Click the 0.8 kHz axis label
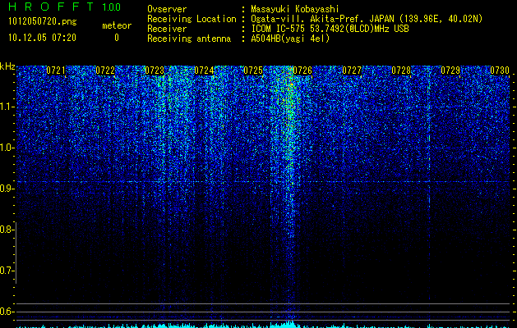The width and height of the screenshot is (517, 328). (7, 230)
